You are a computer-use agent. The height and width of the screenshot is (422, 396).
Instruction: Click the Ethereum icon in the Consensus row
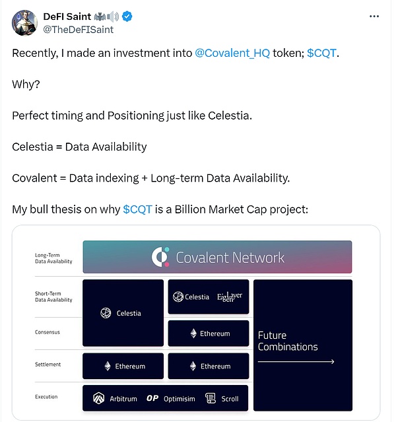pyautogui.click(x=193, y=334)
